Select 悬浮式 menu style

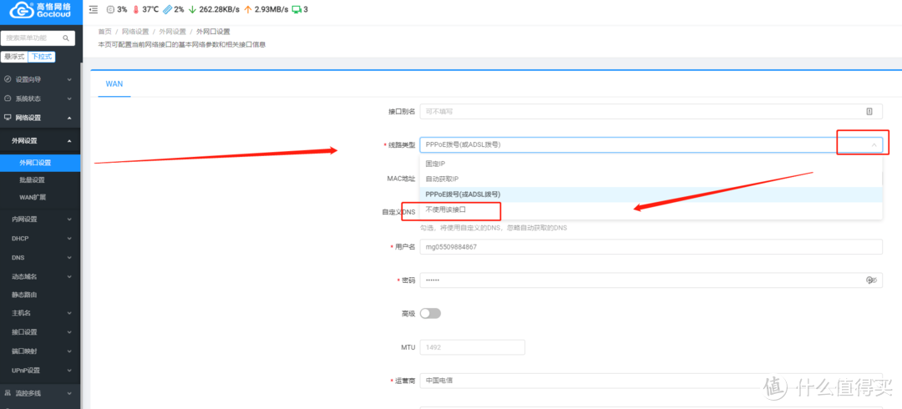[x=14, y=57]
